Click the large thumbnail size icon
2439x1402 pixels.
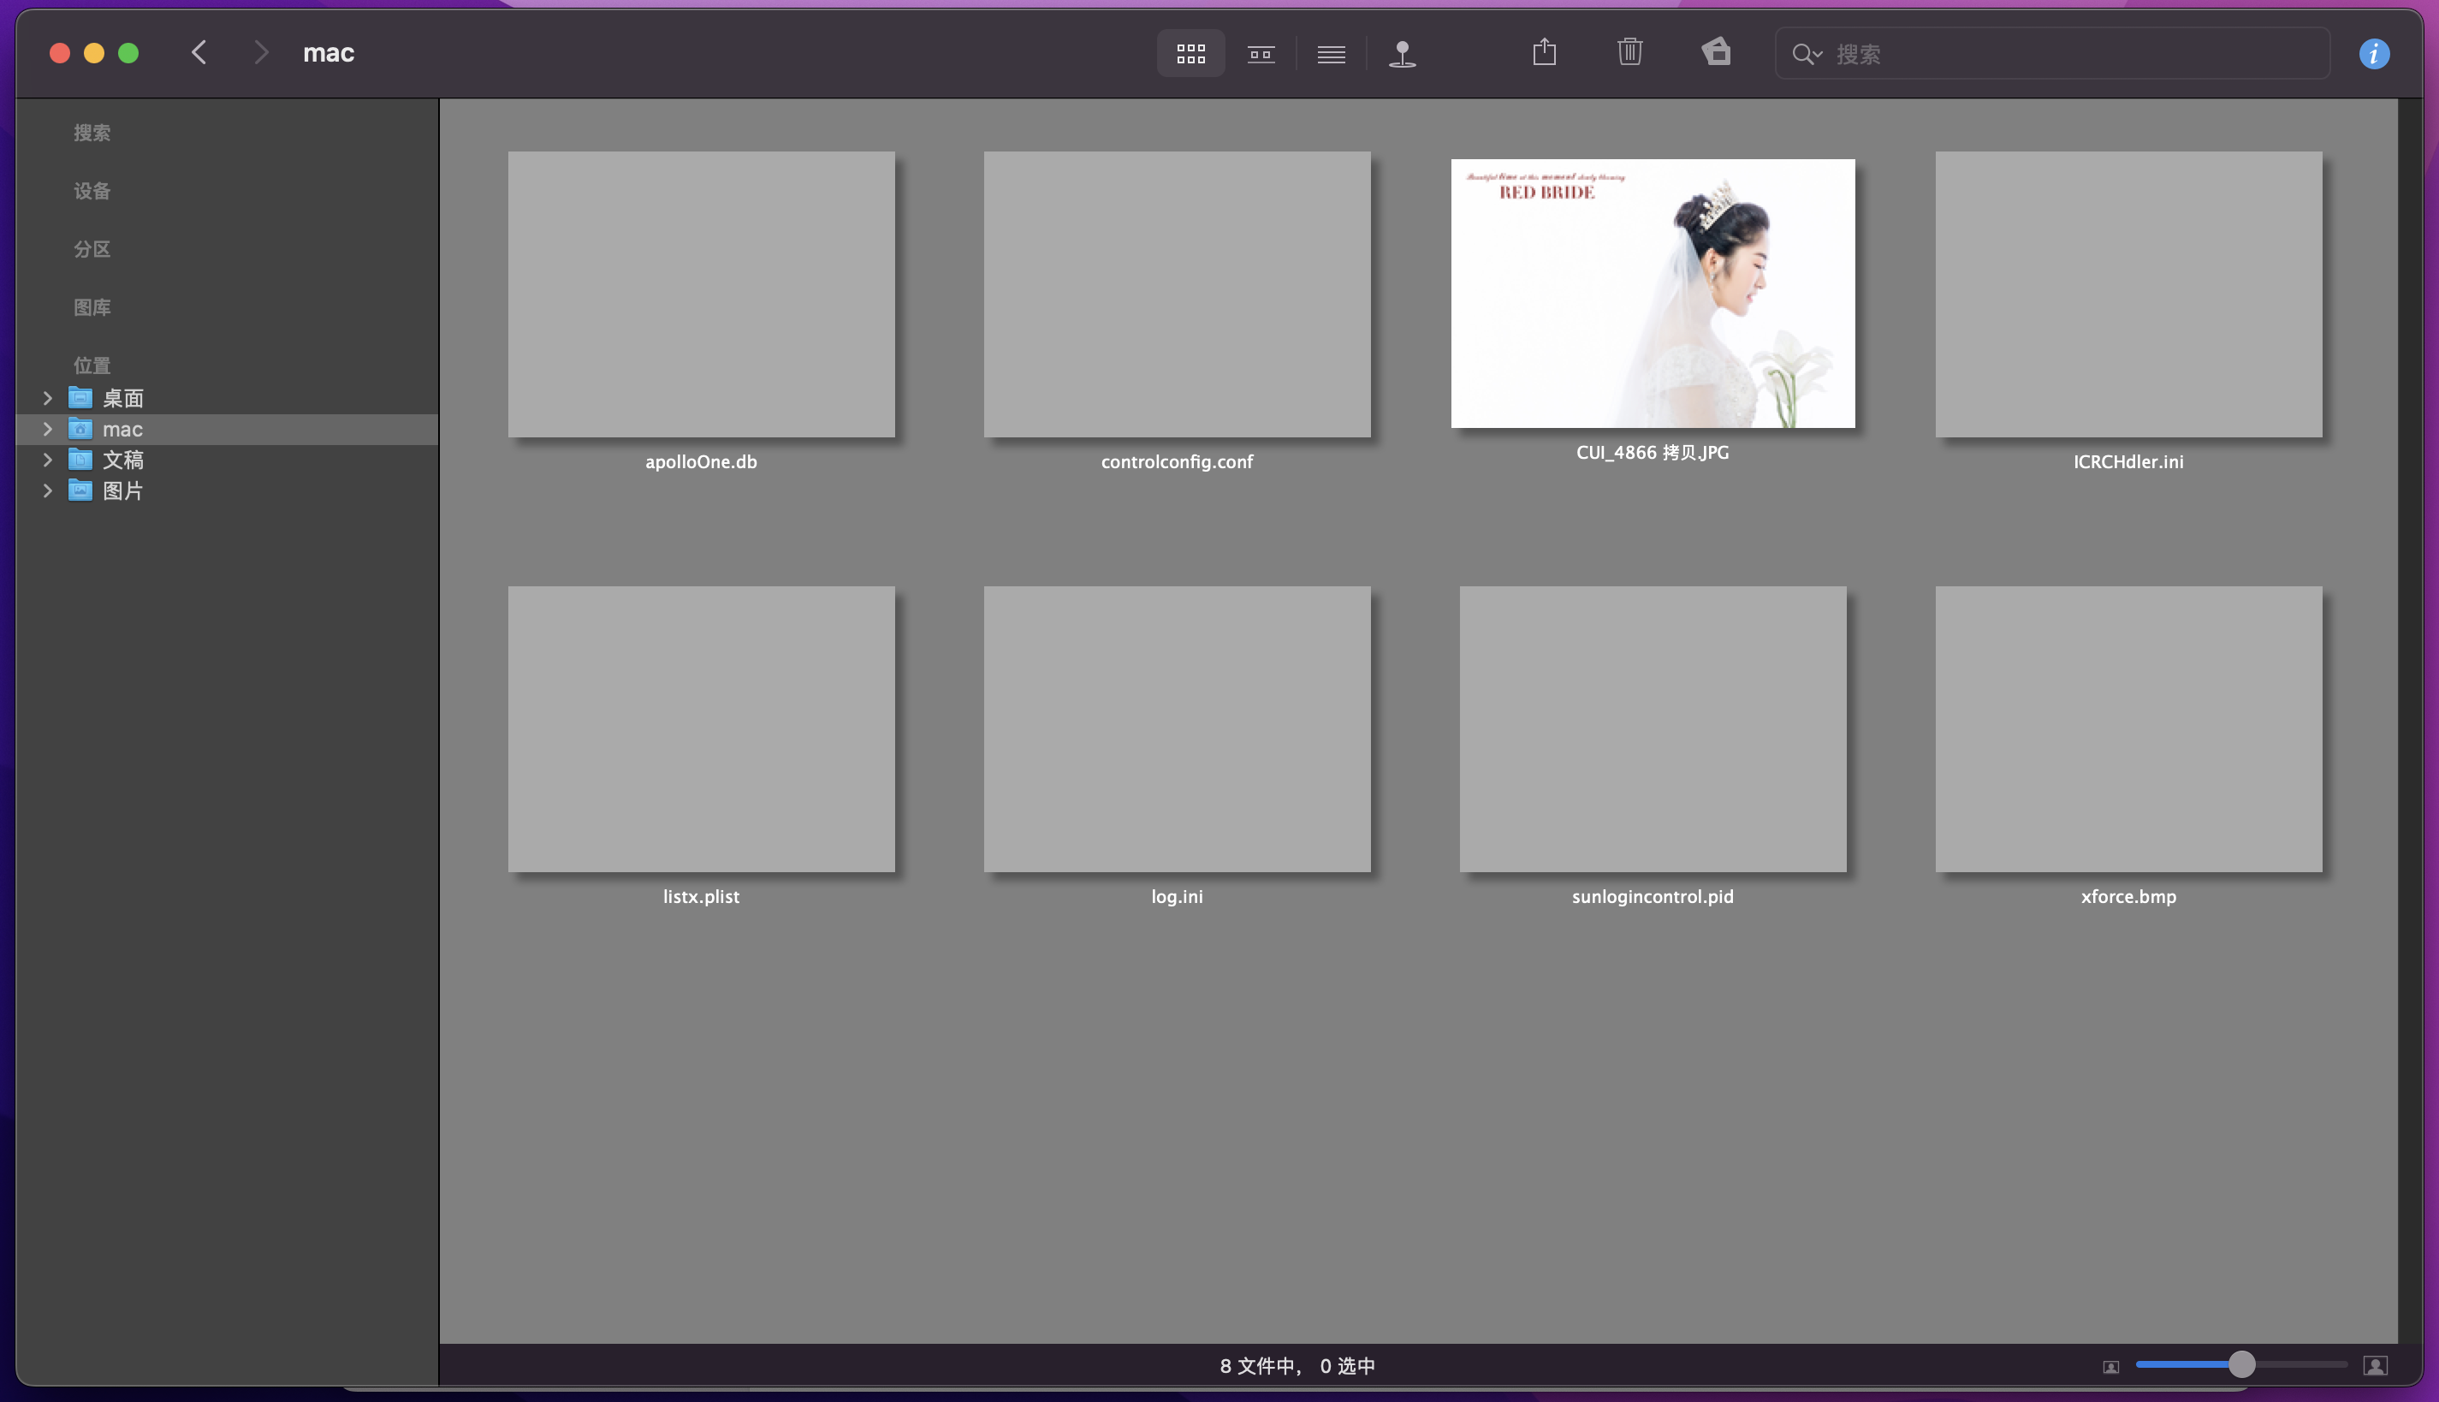coord(2376,1365)
